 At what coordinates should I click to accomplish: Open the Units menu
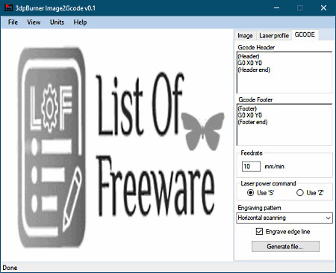pos(57,22)
